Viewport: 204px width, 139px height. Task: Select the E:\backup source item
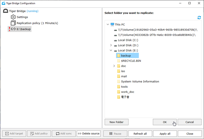tap(24, 29)
